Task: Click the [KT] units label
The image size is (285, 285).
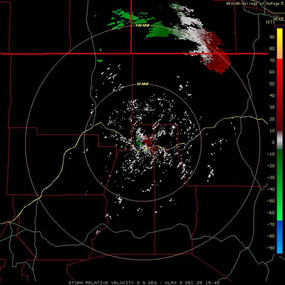Action: click(270, 22)
